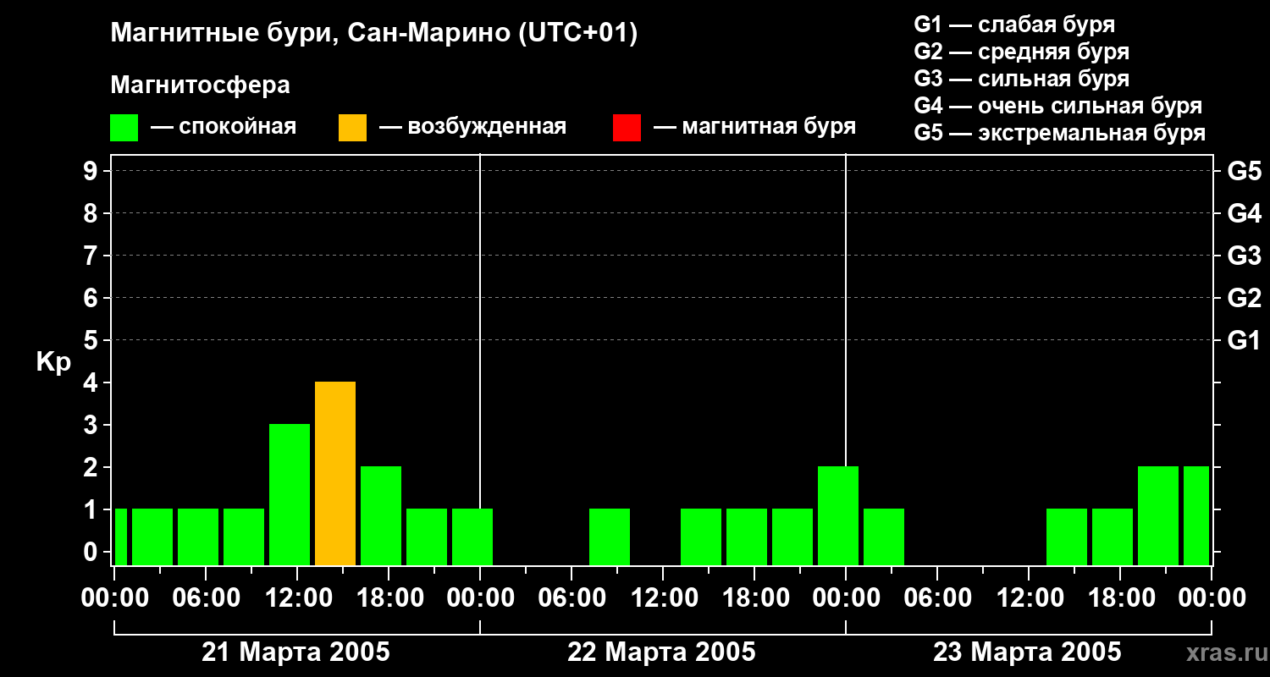
Task: Click the chart title 'Магнитные бури, Сан-Марино (UTC+01)'
Action: 373,34
